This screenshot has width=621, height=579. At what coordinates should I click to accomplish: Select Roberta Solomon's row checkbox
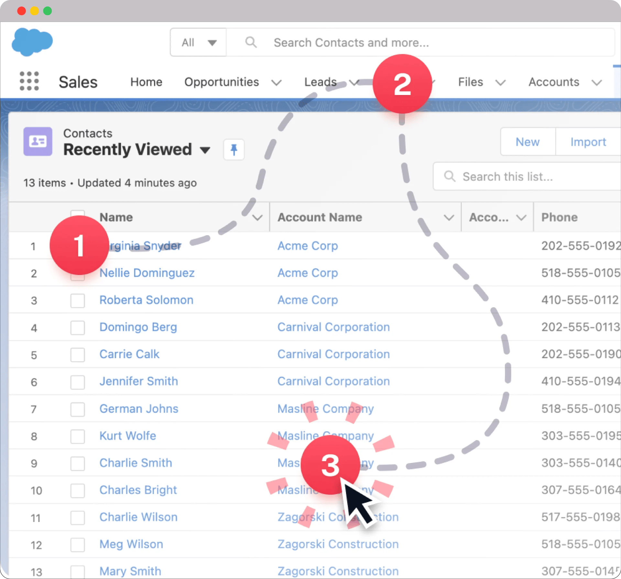(78, 300)
